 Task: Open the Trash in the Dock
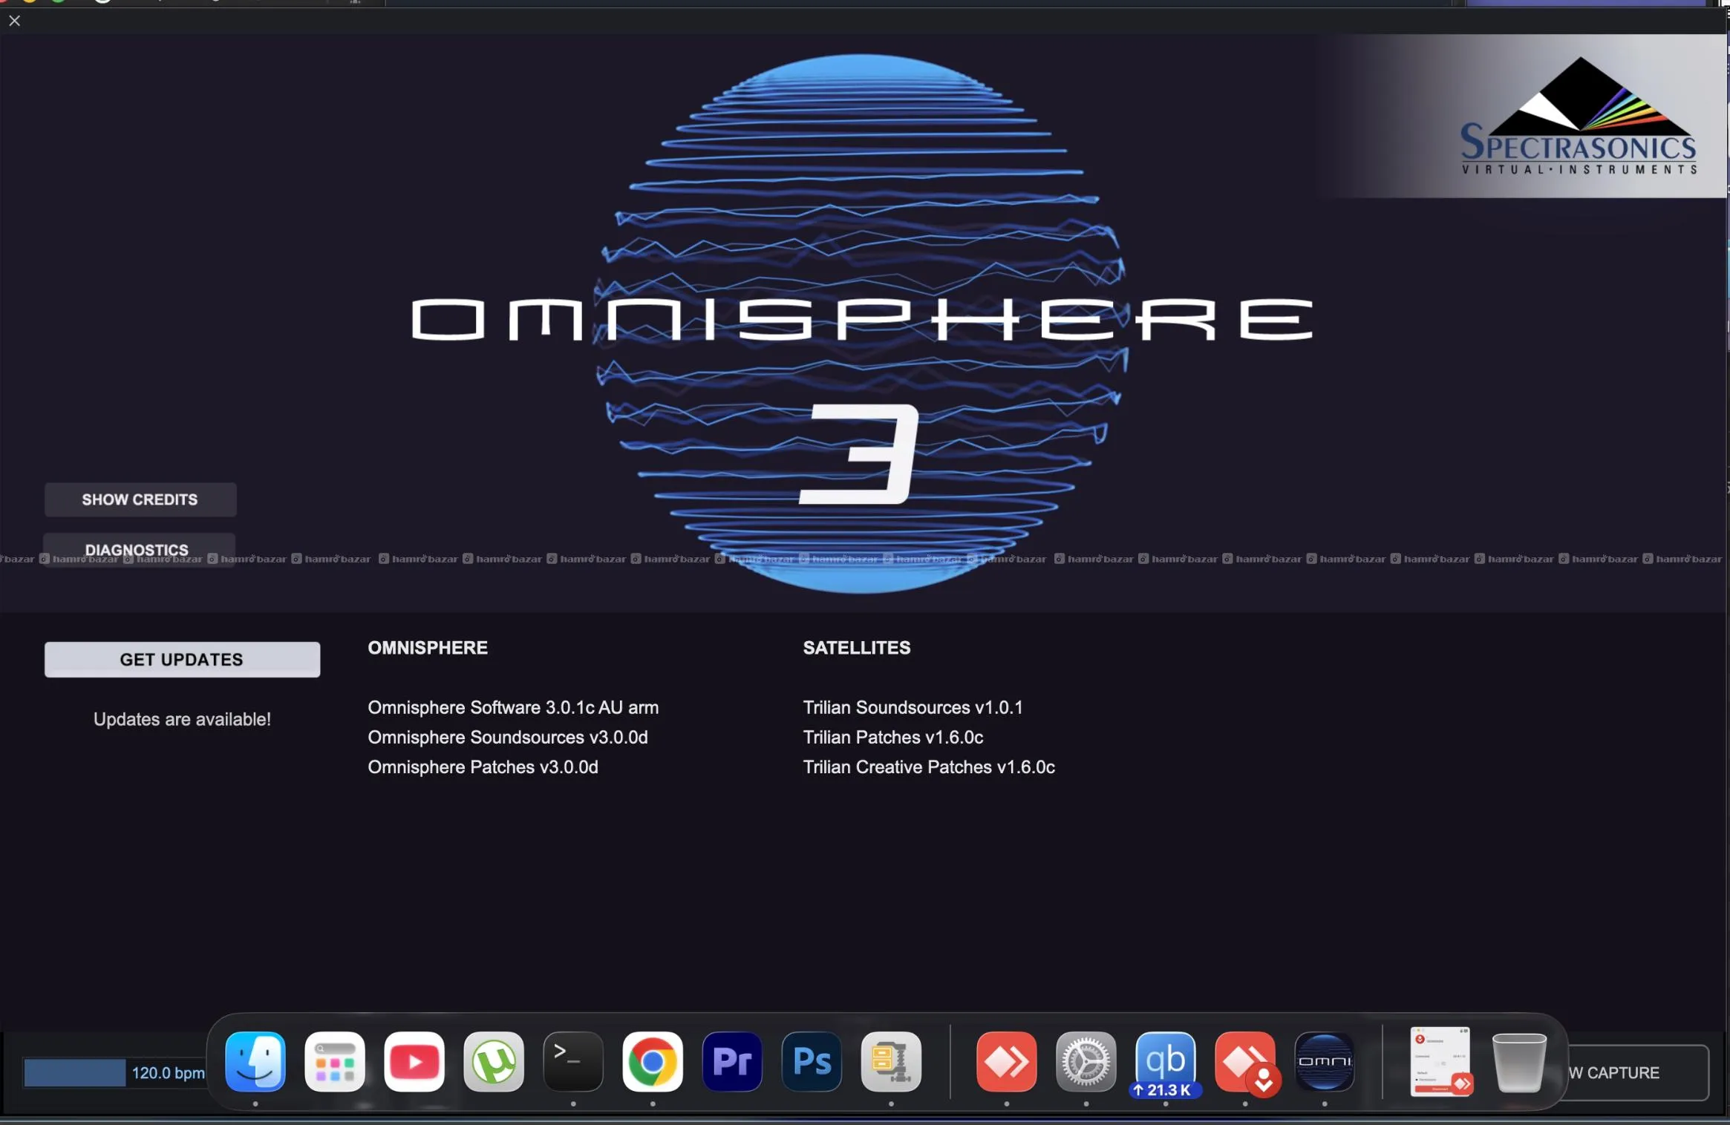[x=1519, y=1062]
